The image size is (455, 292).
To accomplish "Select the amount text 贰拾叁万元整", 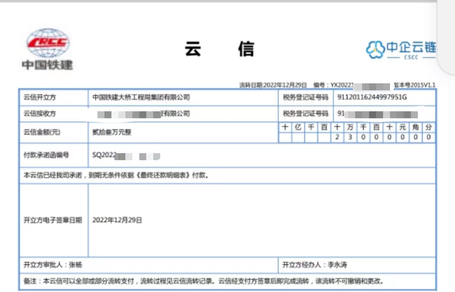I will point(112,132).
